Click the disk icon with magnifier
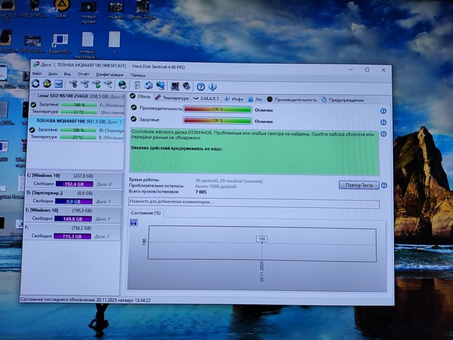 [108, 85]
